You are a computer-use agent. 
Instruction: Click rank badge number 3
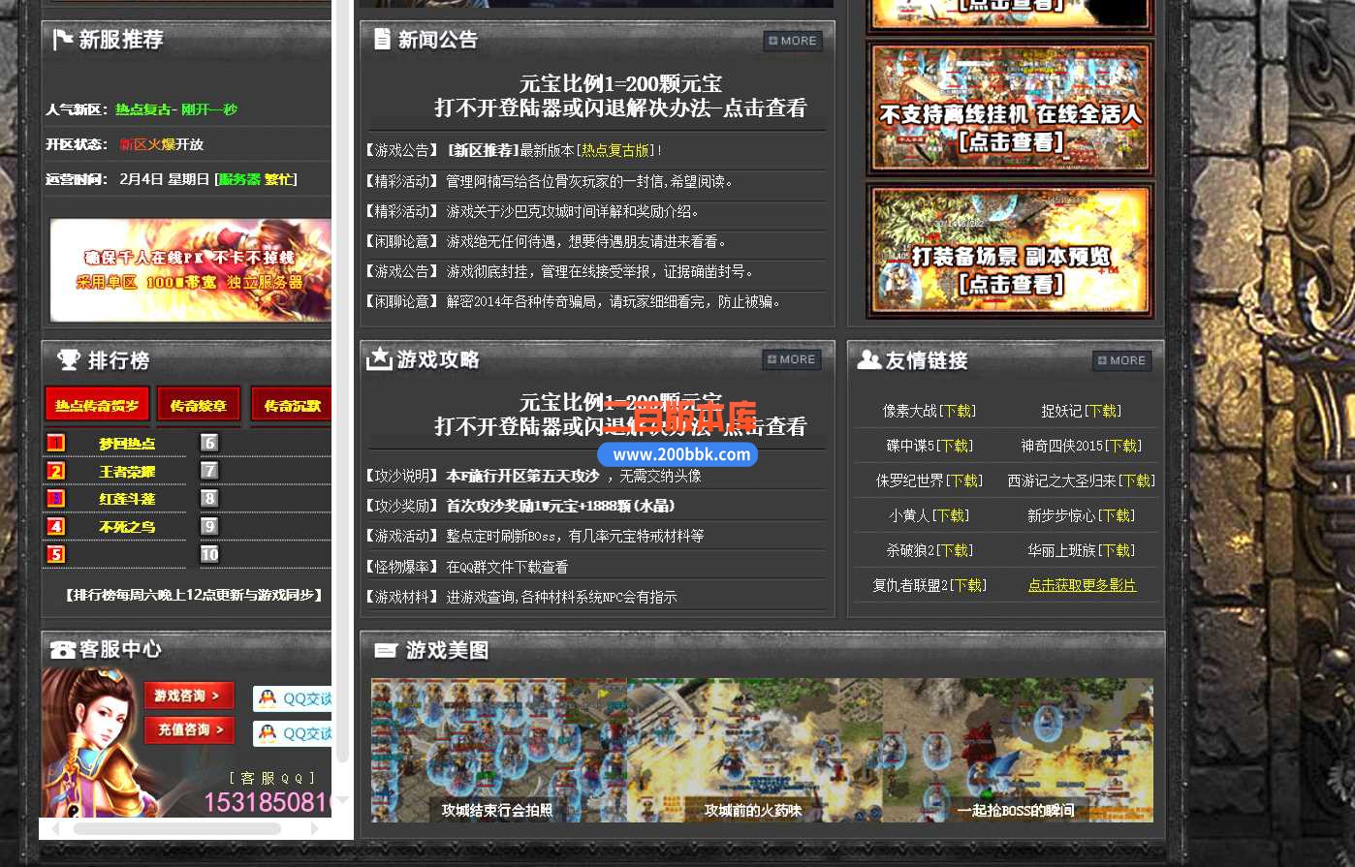pyautogui.click(x=56, y=498)
